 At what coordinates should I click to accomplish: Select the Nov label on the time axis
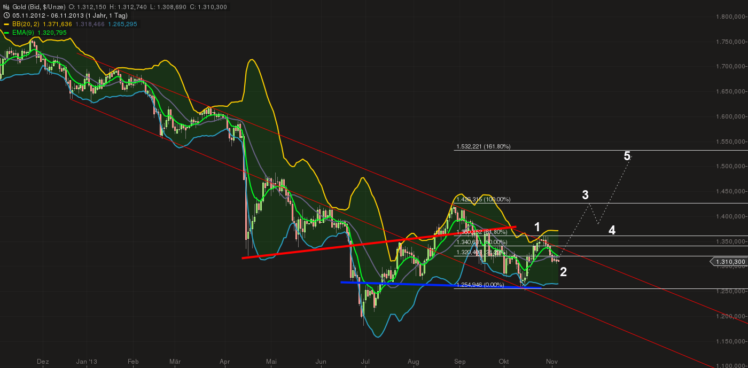pyautogui.click(x=552, y=362)
